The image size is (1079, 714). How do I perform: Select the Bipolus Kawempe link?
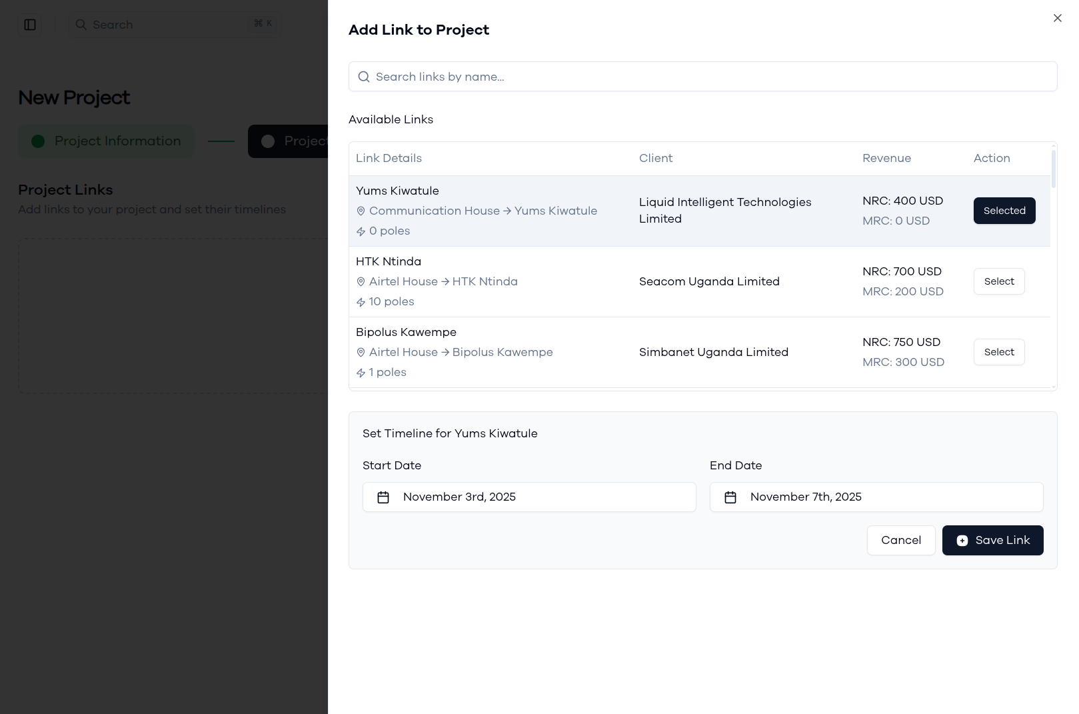pos(999,352)
